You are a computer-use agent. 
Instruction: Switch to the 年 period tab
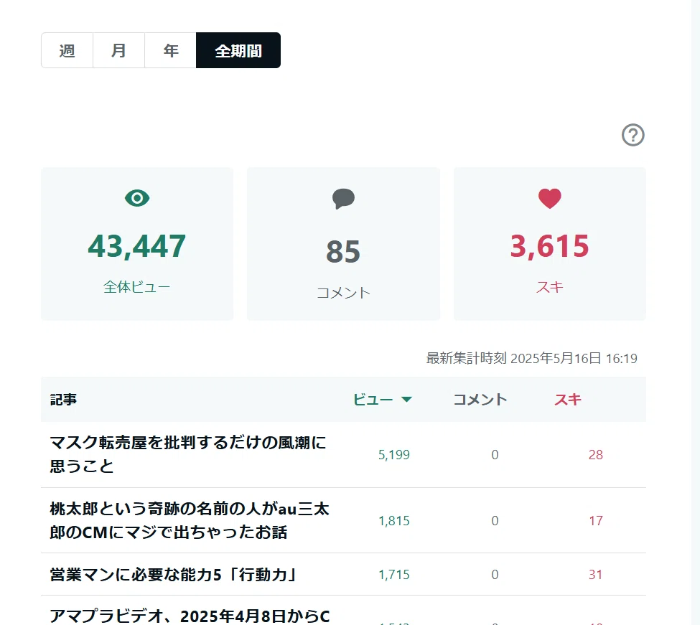[x=171, y=50]
